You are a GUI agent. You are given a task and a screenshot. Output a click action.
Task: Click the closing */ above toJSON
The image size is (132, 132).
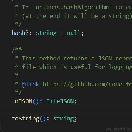pyautogui.click(x=18, y=93)
